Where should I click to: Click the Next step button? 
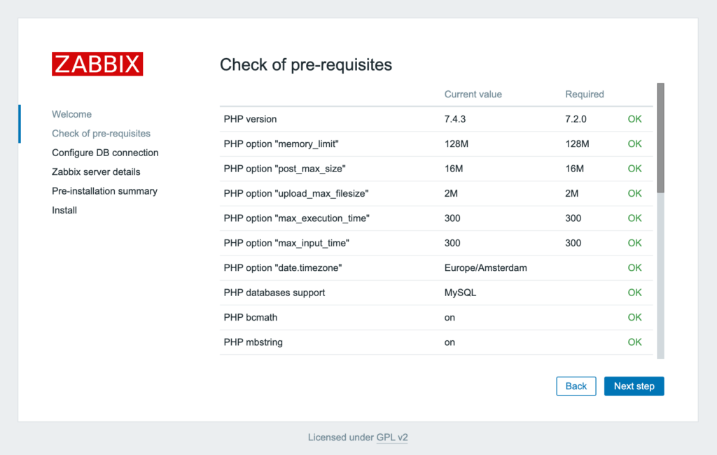[x=634, y=386]
